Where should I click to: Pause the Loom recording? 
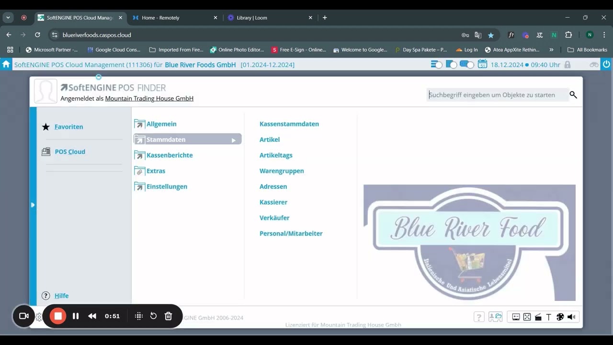pos(76,316)
